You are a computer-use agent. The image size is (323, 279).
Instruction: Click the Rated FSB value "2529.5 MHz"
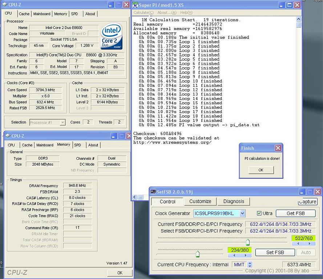click(45, 108)
